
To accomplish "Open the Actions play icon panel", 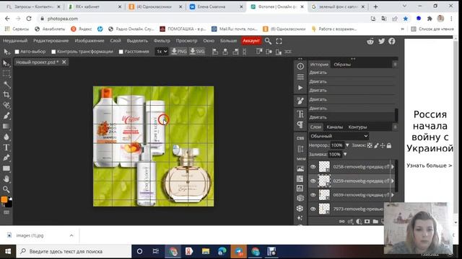I will [x=300, y=88].
